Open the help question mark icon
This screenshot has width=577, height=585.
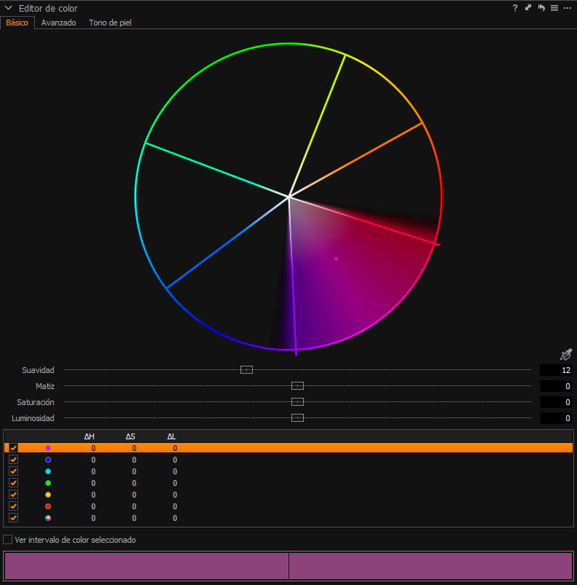(515, 8)
